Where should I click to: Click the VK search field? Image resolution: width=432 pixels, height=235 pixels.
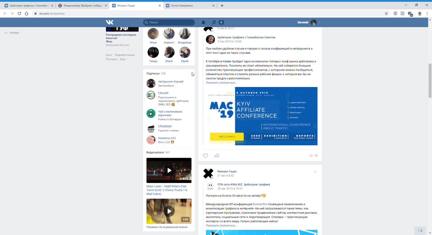pyautogui.click(x=169, y=22)
